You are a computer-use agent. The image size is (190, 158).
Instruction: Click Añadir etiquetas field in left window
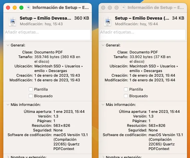(47, 35)
